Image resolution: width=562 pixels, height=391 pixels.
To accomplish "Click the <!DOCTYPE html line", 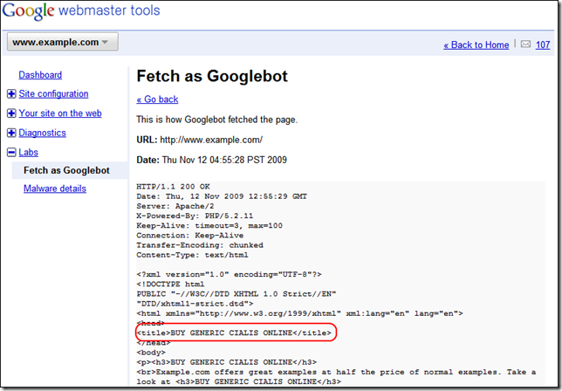I will pos(171,285).
